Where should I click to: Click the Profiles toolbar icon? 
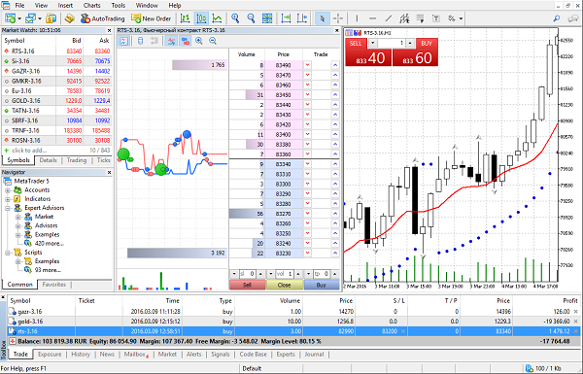pyautogui.click(x=30, y=18)
